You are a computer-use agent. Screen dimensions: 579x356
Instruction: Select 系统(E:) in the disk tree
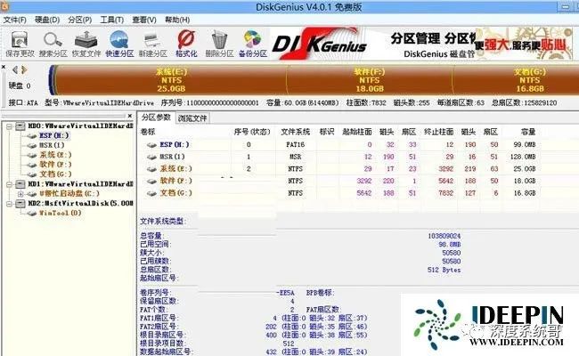(x=56, y=155)
